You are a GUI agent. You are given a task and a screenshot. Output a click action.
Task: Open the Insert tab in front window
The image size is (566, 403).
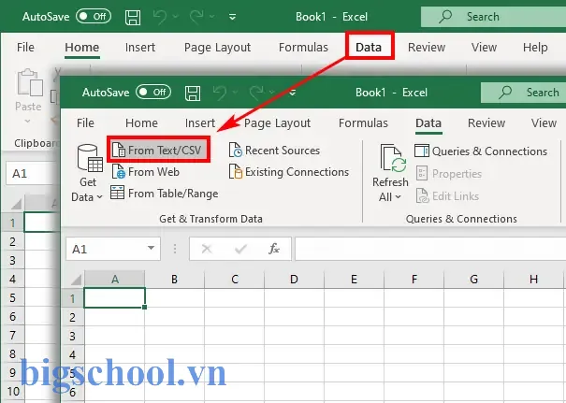pyautogui.click(x=200, y=123)
